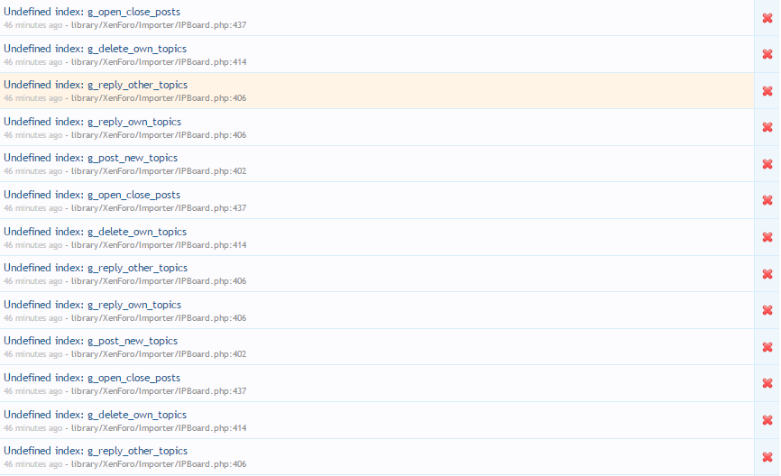This screenshot has height=476, width=781.
Task: Remove the first g_reply_own_topics error entry
Action: 767,127
